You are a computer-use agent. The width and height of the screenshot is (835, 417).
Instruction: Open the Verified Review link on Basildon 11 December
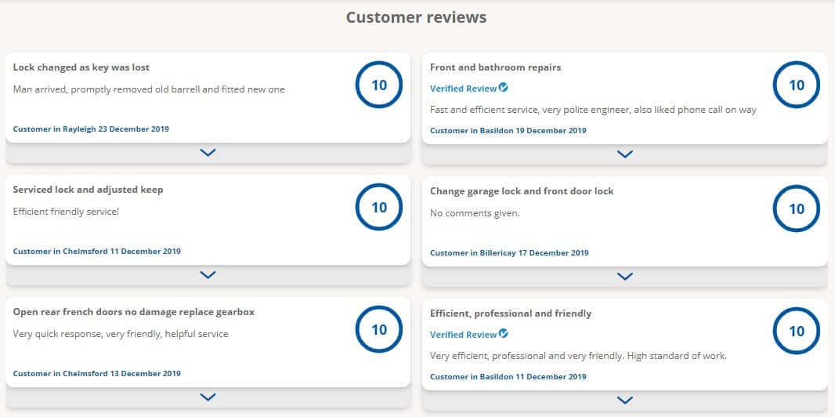click(x=463, y=335)
